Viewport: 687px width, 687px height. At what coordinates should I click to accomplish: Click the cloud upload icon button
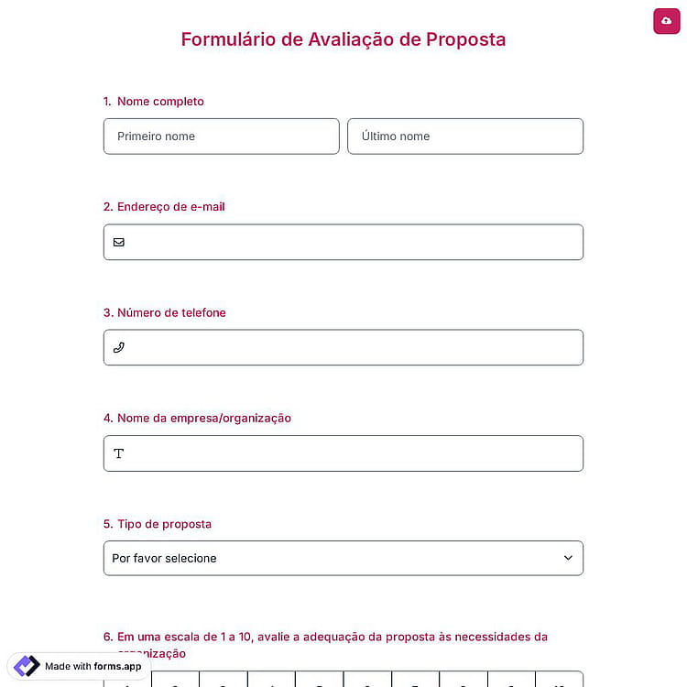[666, 20]
